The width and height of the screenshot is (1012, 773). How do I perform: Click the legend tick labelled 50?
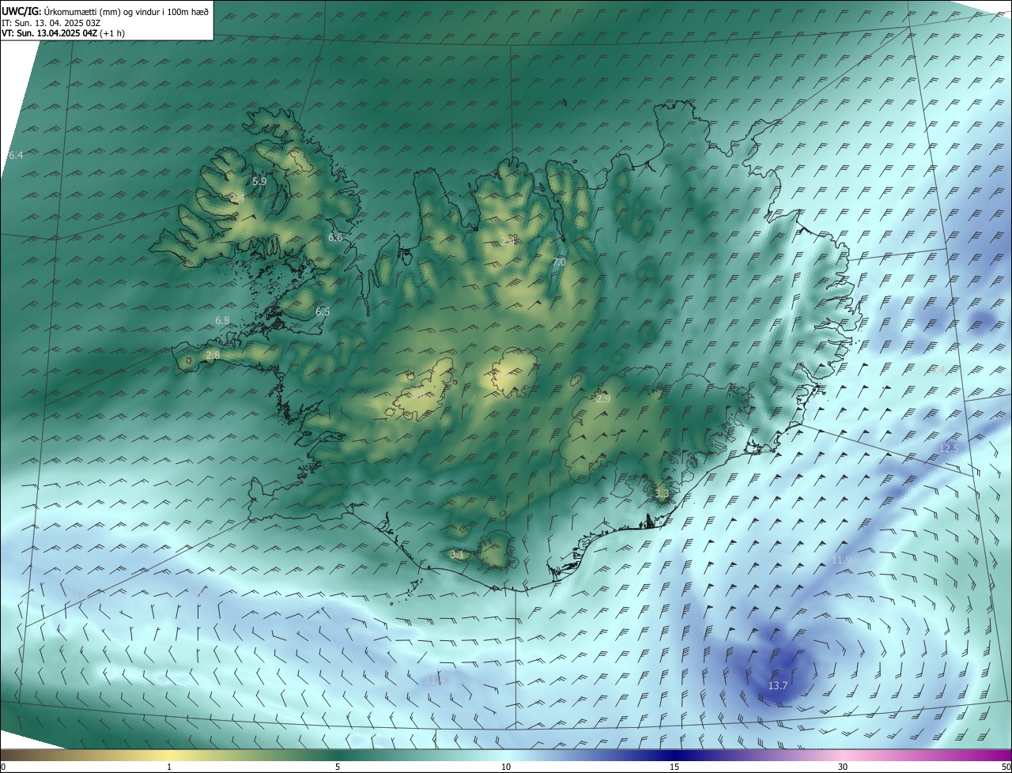coord(1006,767)
